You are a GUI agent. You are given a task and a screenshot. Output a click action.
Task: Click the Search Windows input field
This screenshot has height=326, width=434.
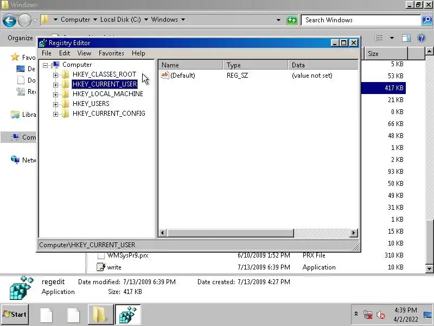[x=361, y=20]
